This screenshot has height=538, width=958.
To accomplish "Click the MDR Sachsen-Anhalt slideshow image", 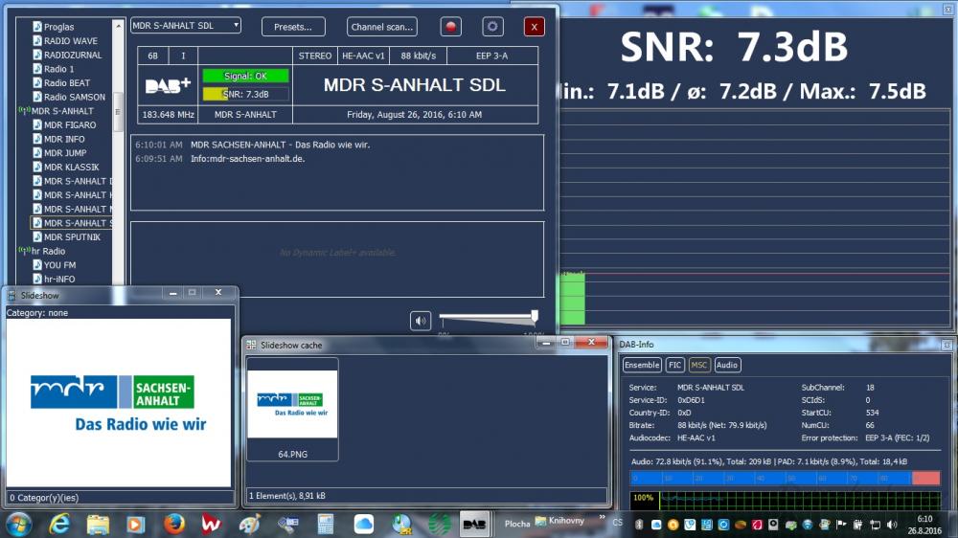I will [119, 402].
